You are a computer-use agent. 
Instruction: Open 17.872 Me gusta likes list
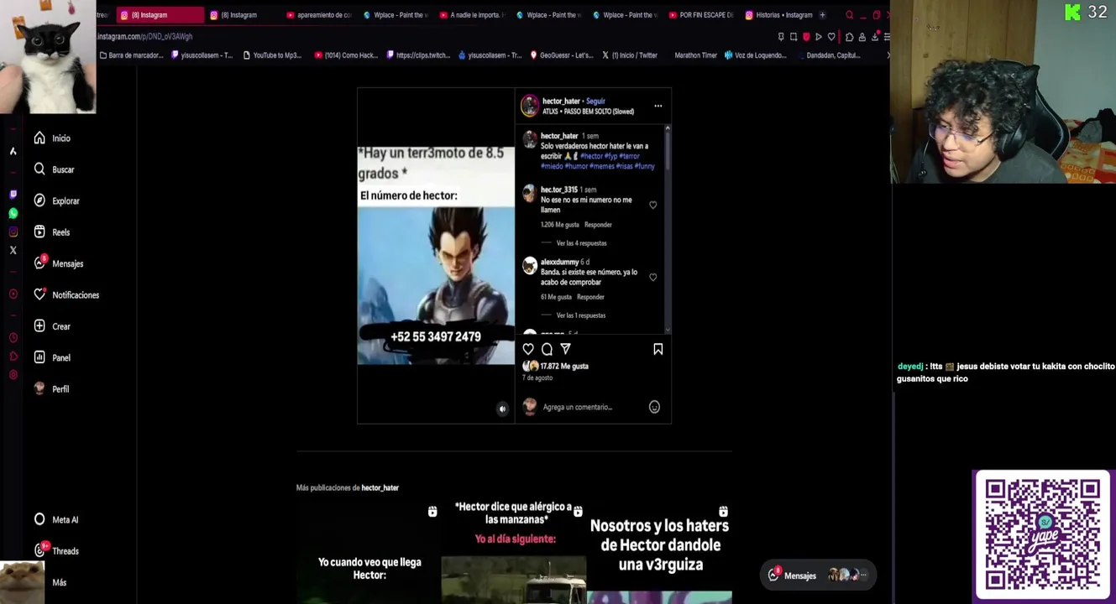point(564,367)
